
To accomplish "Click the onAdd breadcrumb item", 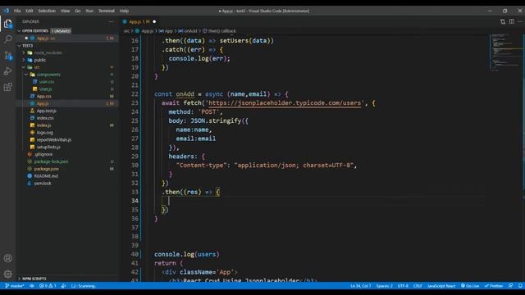I will tap(188, 31).
